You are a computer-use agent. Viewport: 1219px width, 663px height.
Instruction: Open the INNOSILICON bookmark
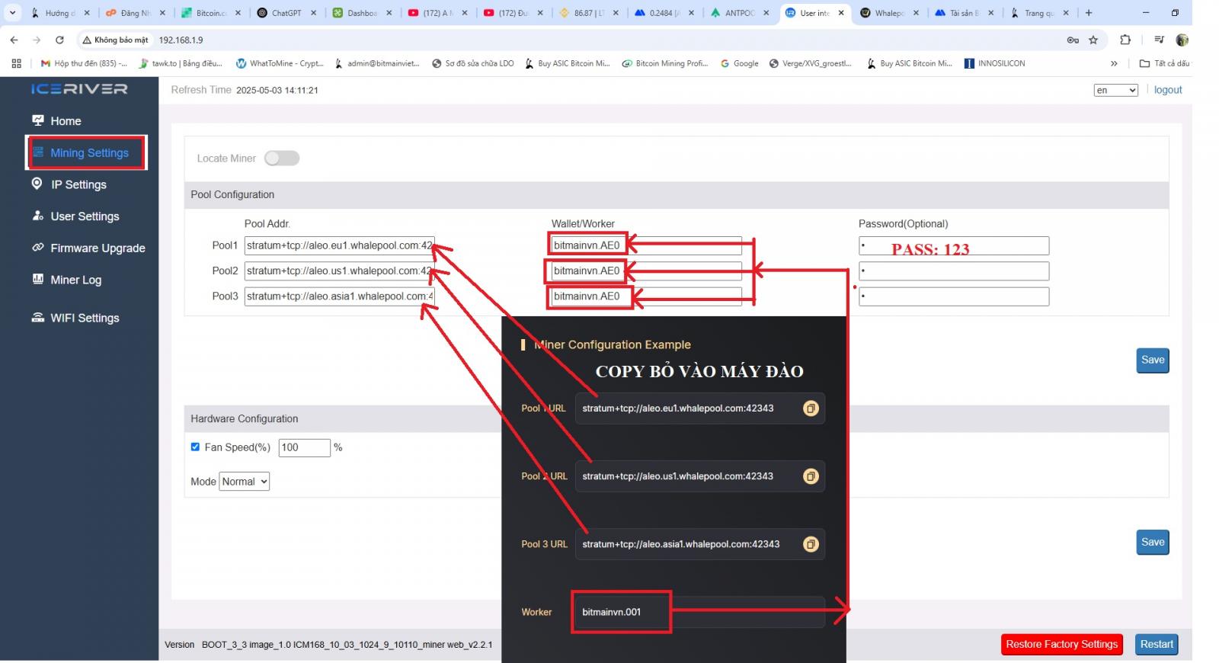(x=994, y=63)
